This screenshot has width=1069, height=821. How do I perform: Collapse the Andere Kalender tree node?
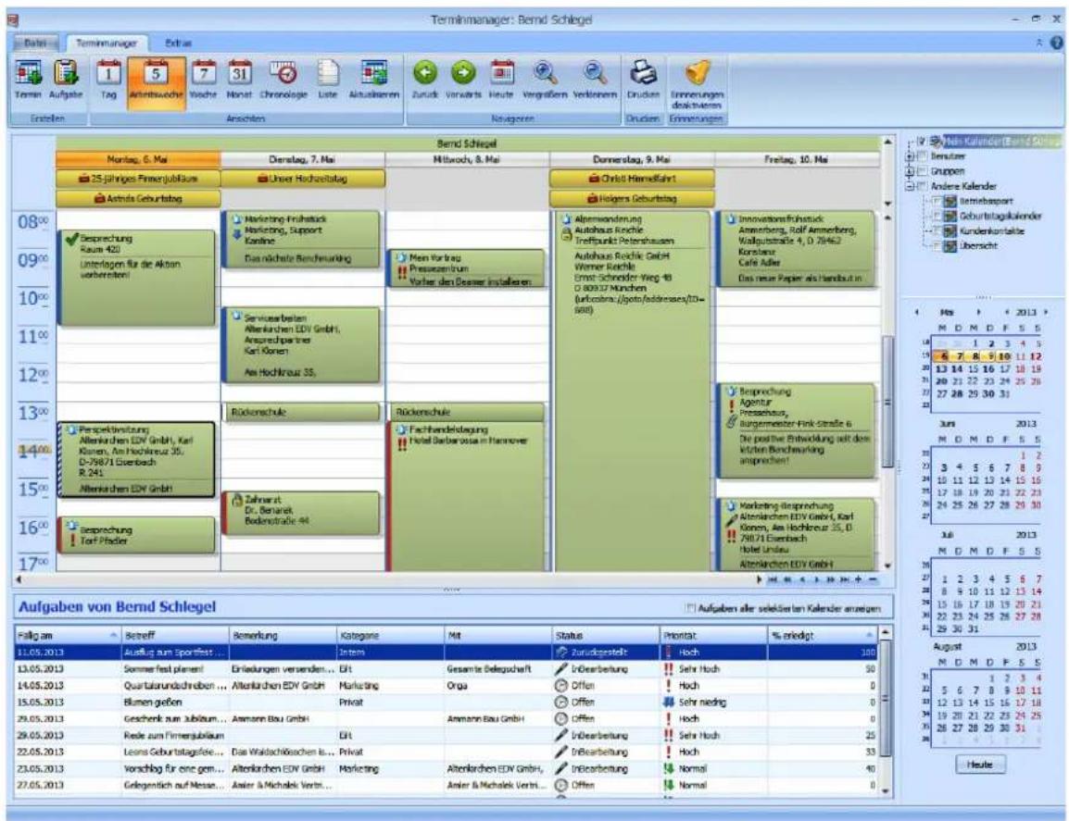tap(910, 186)
